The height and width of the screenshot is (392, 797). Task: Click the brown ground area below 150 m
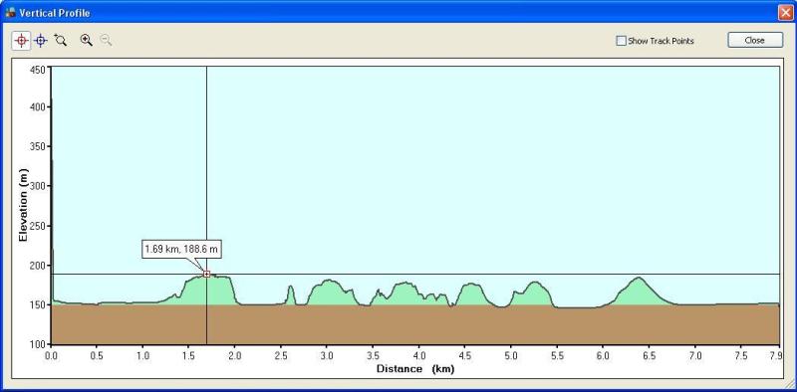click(x=415, y=325)
